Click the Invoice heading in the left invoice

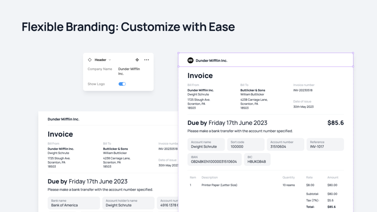click(60, 134)
